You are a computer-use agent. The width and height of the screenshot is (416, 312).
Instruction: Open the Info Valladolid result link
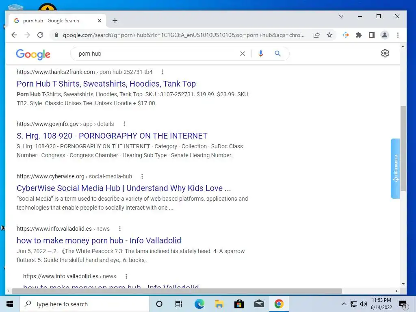coord(99,240)
